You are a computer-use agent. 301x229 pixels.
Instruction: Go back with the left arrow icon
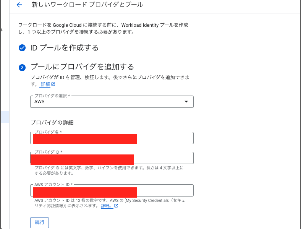pyautogui.click(x=19, y=5)
